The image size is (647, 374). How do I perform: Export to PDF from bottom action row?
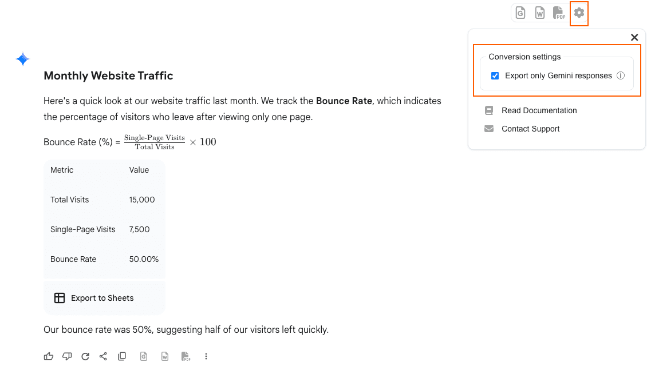186,356
